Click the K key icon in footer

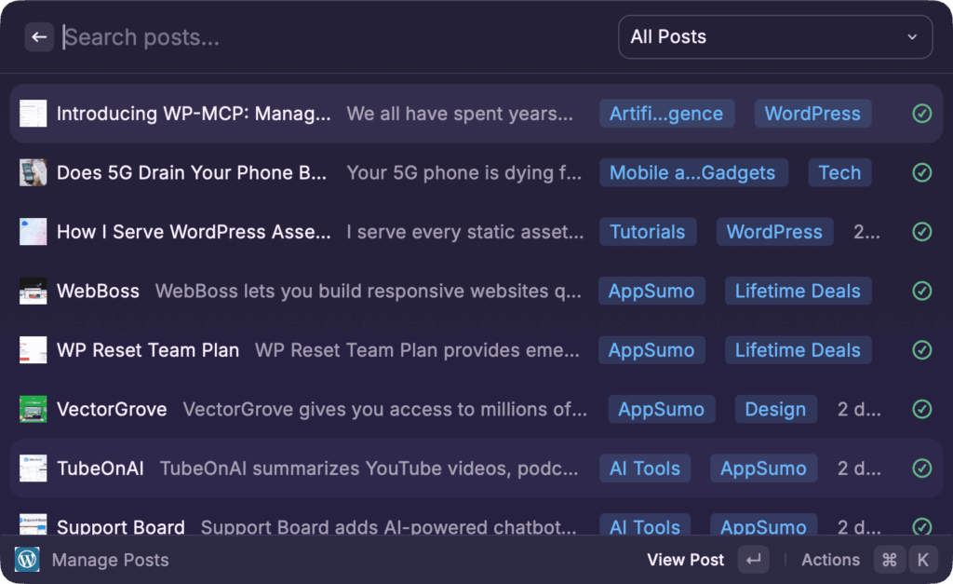click(x=923, y=559)
